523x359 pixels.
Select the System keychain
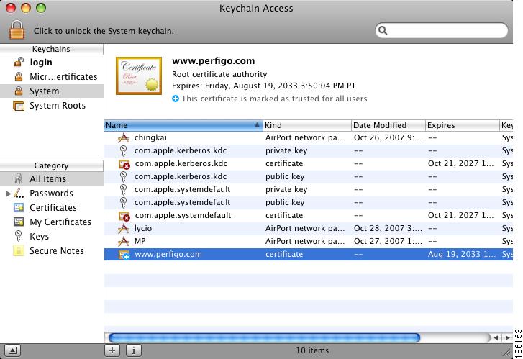[x=52, y=91]
